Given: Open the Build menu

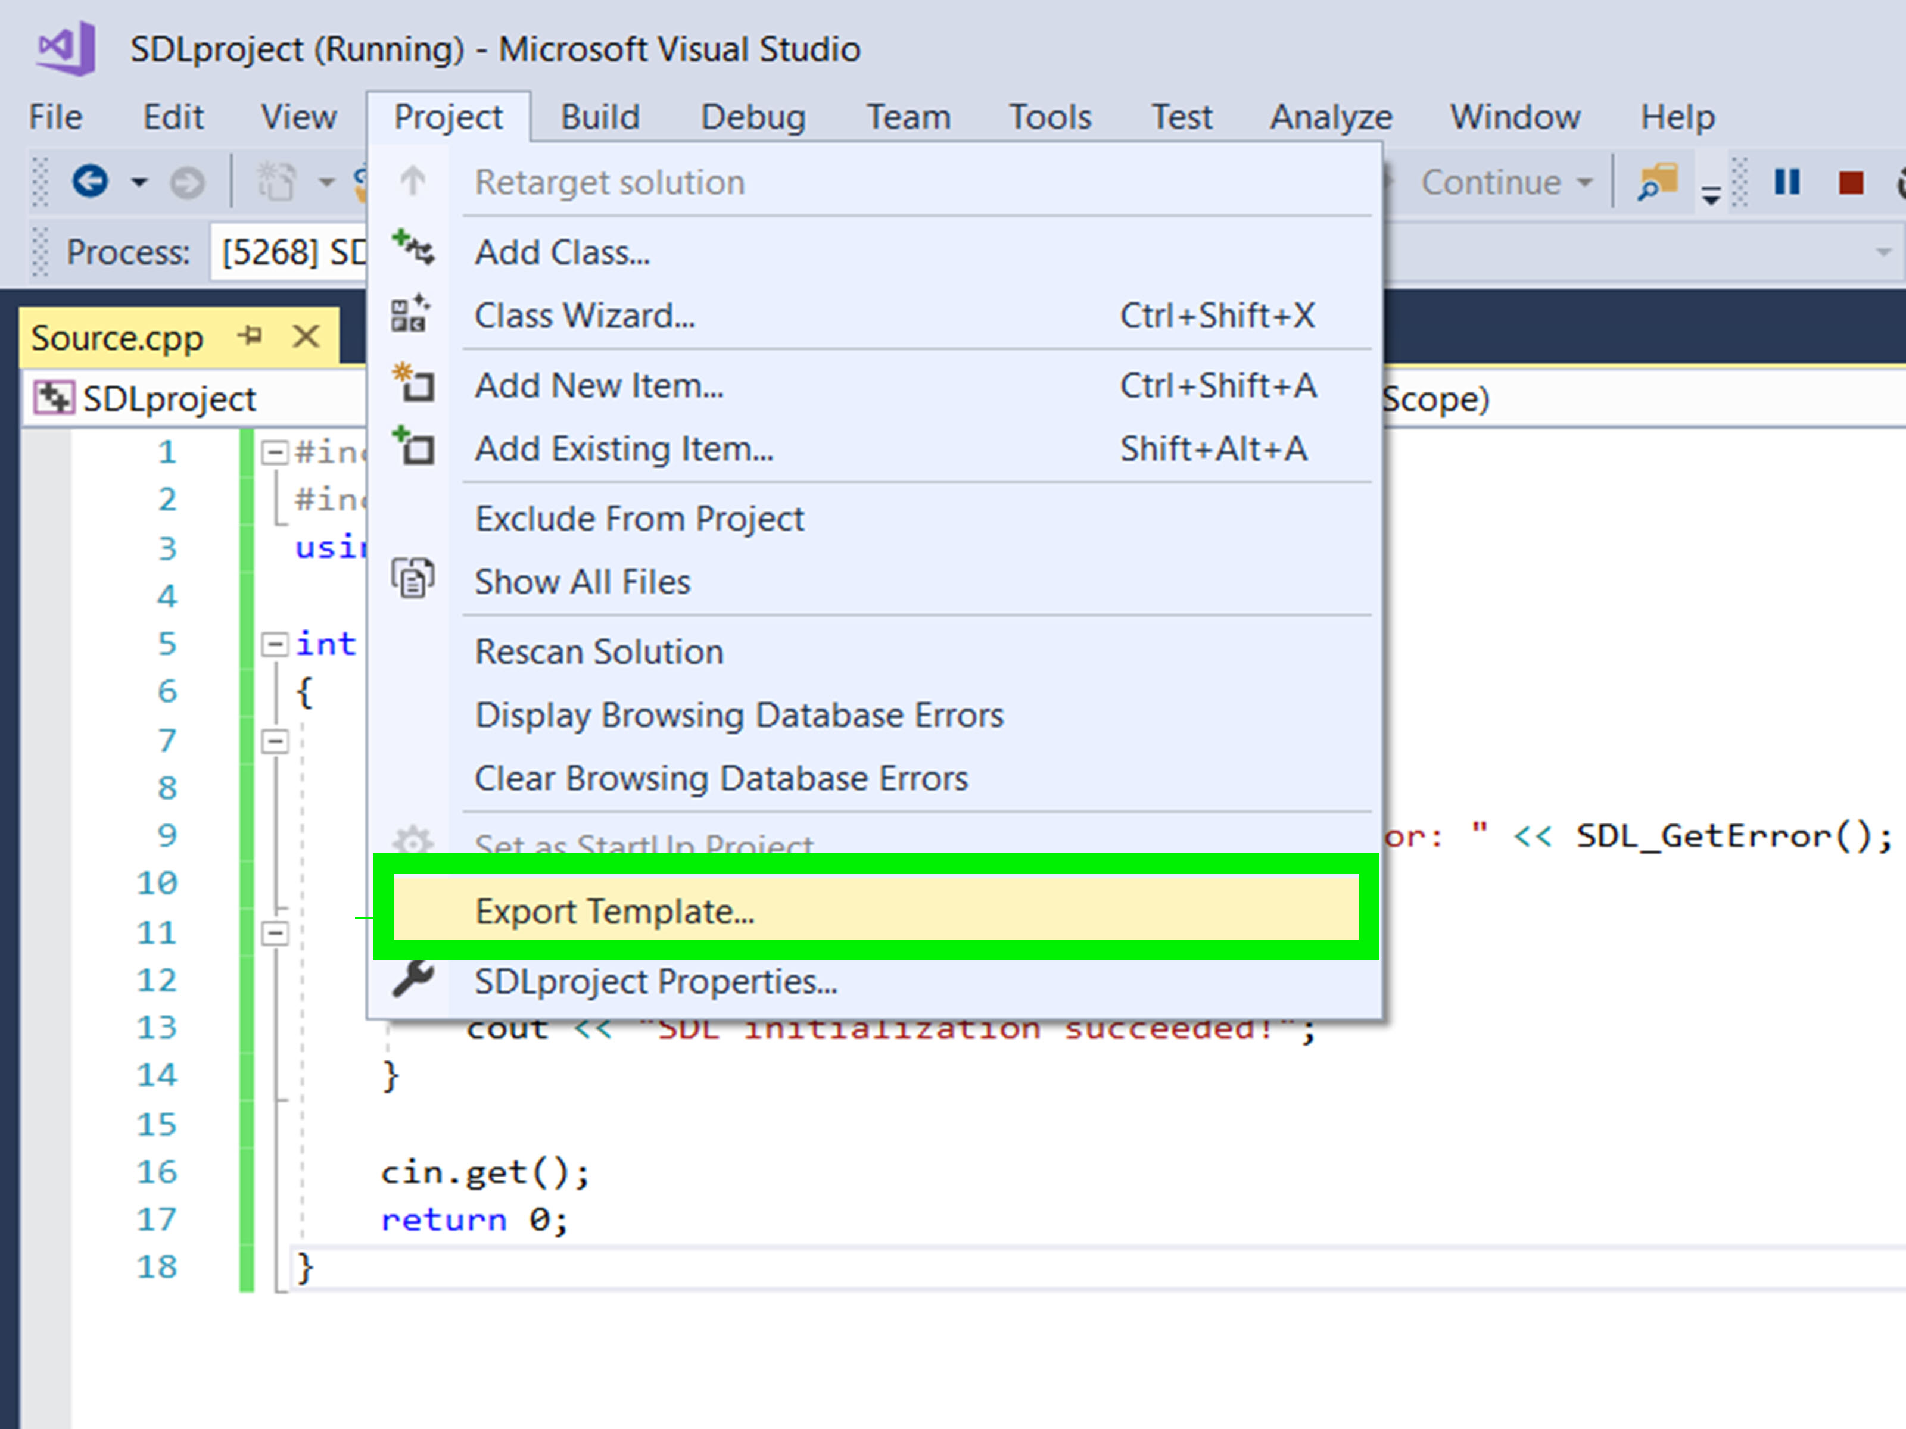Looking at the screenshot, I should 600,117.
